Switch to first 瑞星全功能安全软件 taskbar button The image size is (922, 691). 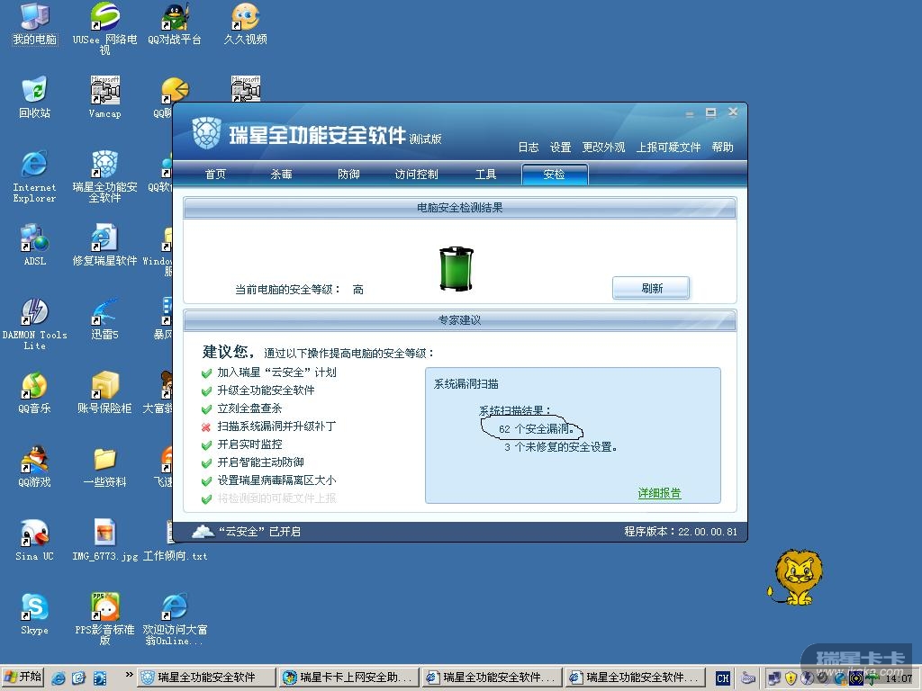[207, 678]
